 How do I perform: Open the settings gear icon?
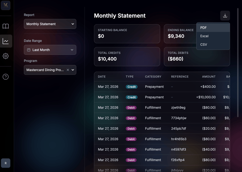click(x=5, y=56)
